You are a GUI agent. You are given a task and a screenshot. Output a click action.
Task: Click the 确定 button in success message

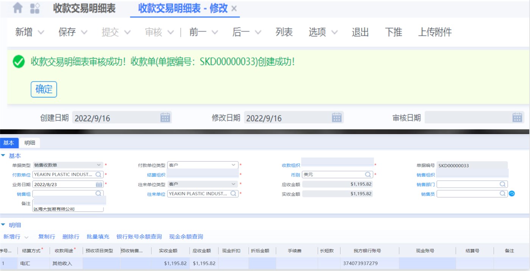coord(44,89)
